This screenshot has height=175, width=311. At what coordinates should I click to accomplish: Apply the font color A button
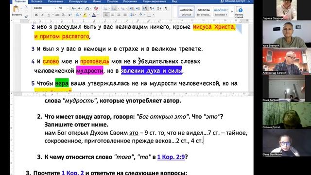pos(94,15)
